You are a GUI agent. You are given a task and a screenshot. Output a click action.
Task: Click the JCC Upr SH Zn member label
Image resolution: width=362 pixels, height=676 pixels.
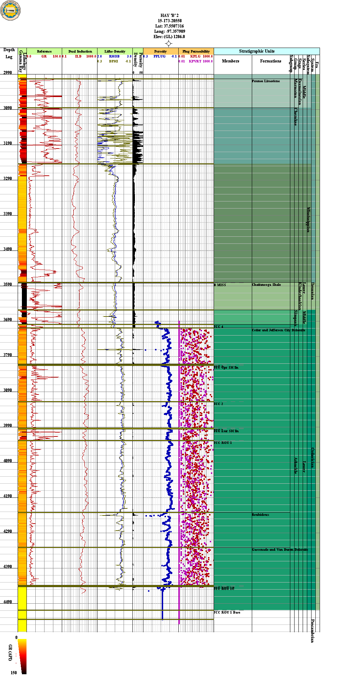(226, 368)
